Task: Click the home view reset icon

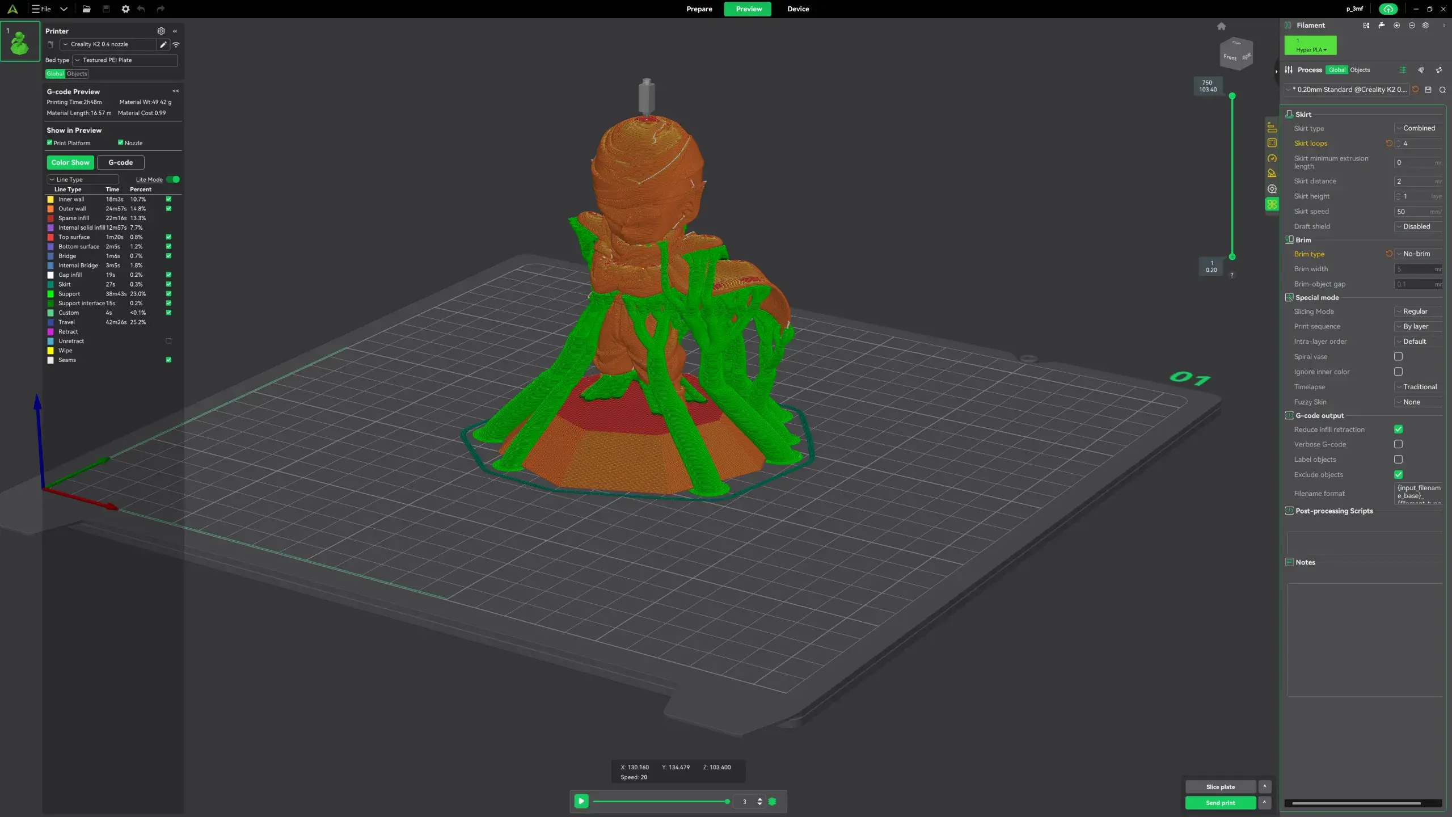Action: pyautogui.click(x=1221, y=26)
